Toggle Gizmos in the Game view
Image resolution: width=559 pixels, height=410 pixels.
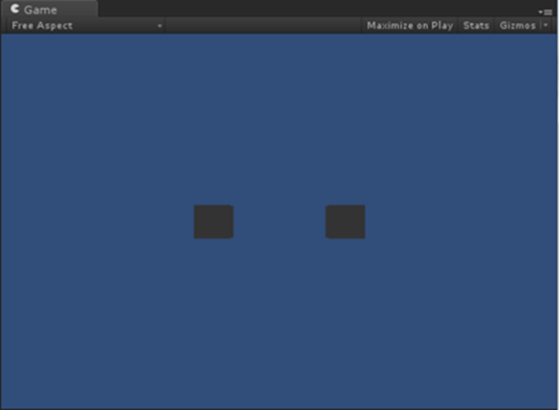517,26
